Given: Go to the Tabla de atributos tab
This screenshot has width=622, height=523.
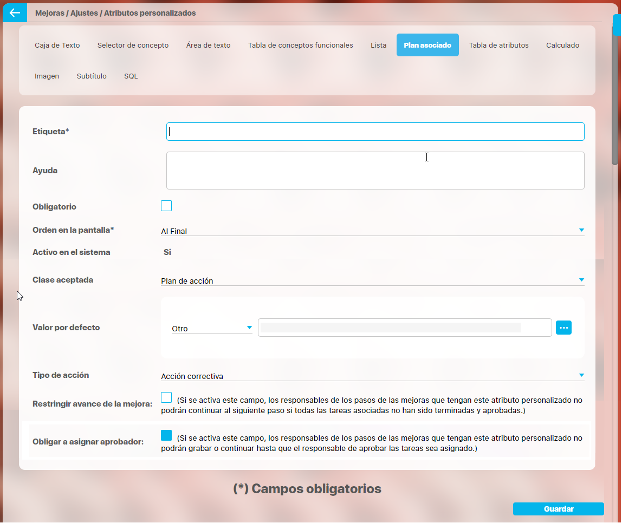Looking at the screenshot, I should click(498, 45).
